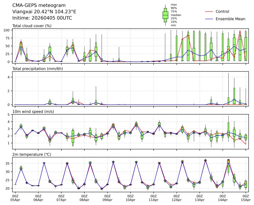Click the 00Z 15Apr x-axis label

tap(245, 198)
